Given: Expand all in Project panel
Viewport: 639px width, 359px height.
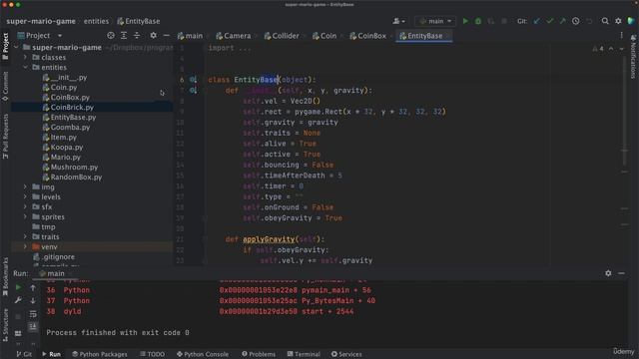Looking at the screenshot, I should 124,36.
